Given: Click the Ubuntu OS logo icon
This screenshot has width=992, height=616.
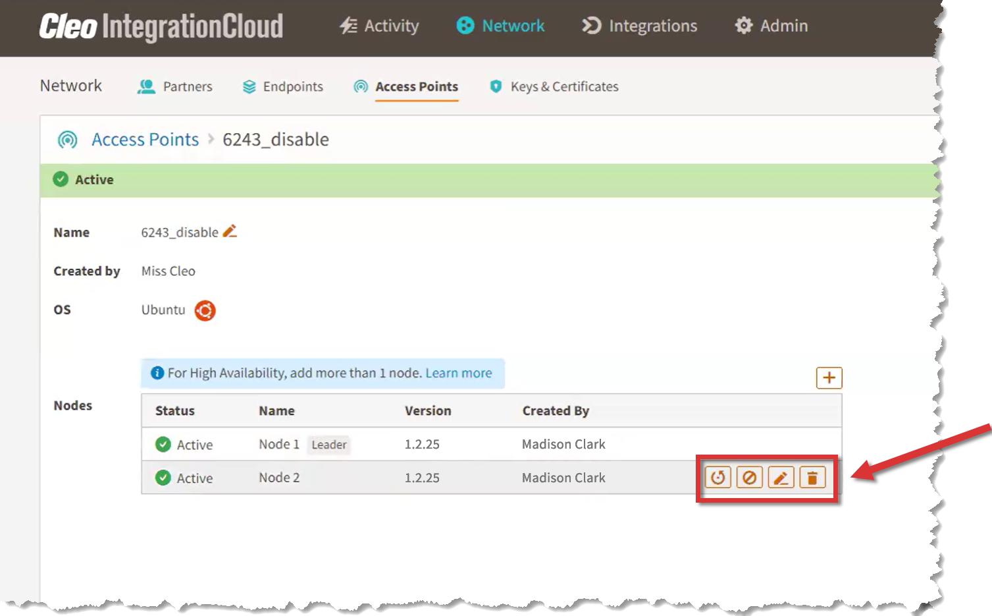Looking at the screenshot, I should coord(205,310).
